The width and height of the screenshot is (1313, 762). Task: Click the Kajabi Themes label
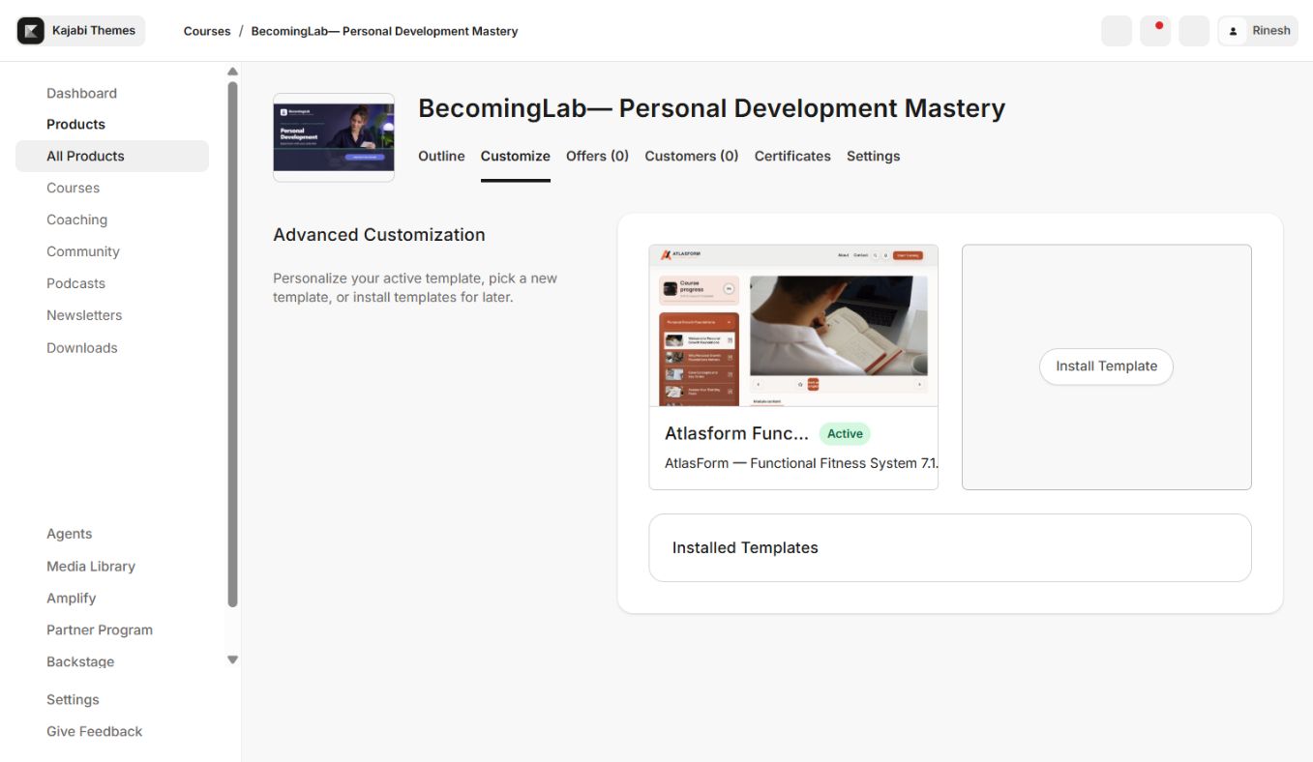(x=94, y=31)
